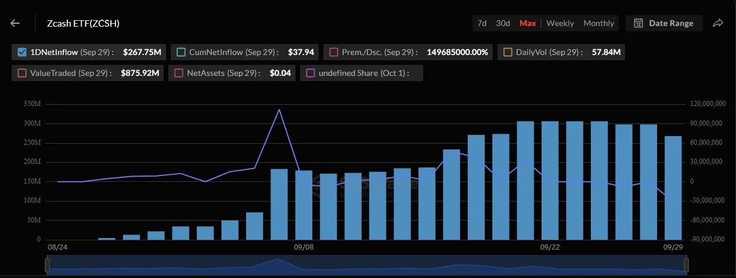736x278 pixels.
Task: Enable the ValueTraded series checkbox
Action: (x=22, y=73)
